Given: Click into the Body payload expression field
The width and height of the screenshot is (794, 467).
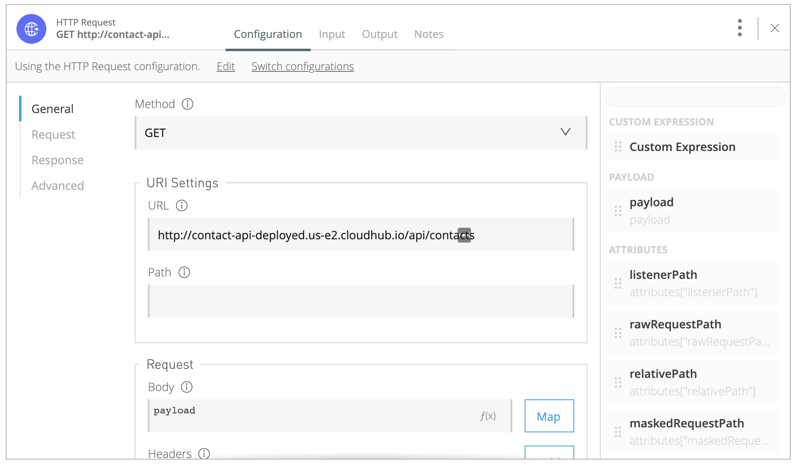Looking at the screenshot, I should [x=330, y=416].
